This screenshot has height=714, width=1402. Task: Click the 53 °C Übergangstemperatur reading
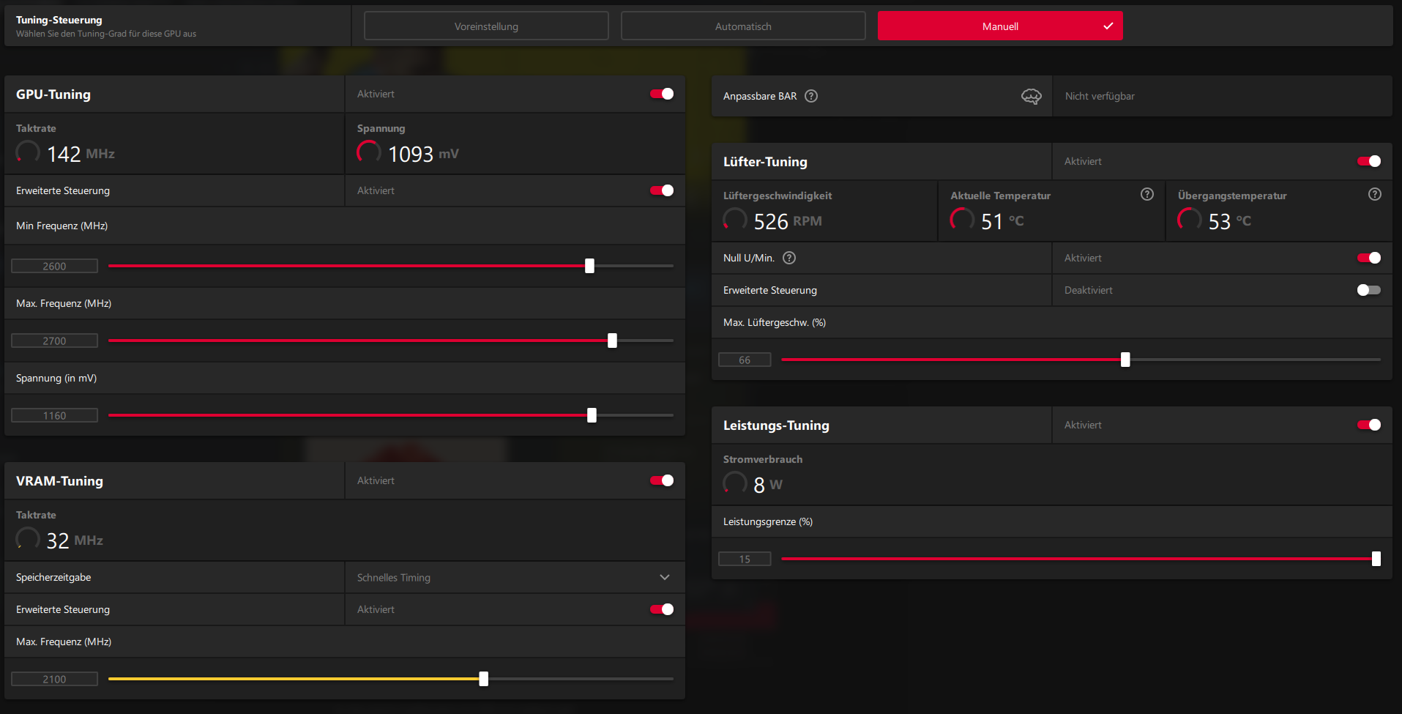point(1229,221)
